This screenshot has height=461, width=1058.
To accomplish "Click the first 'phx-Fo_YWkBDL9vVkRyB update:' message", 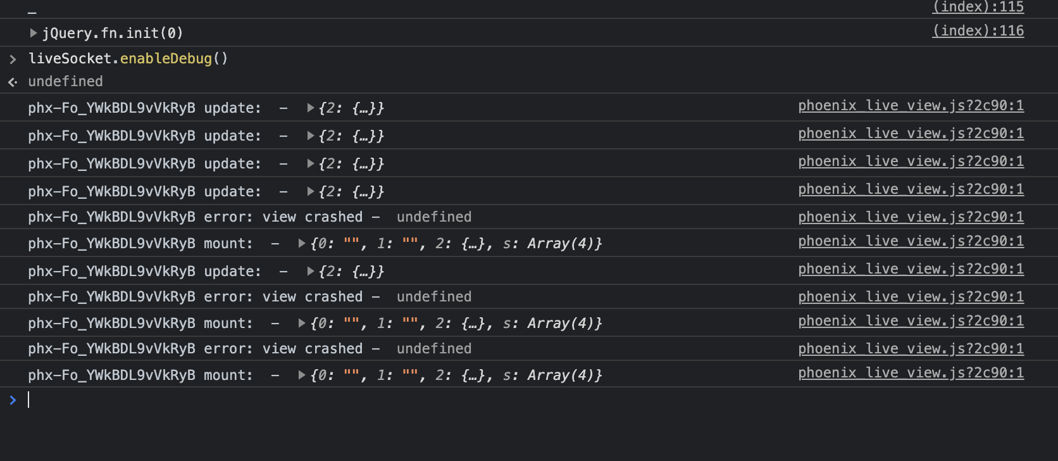I will [144, 108].
